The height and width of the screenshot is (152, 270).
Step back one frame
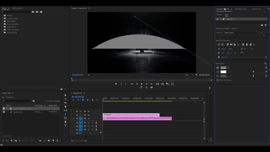137,84
